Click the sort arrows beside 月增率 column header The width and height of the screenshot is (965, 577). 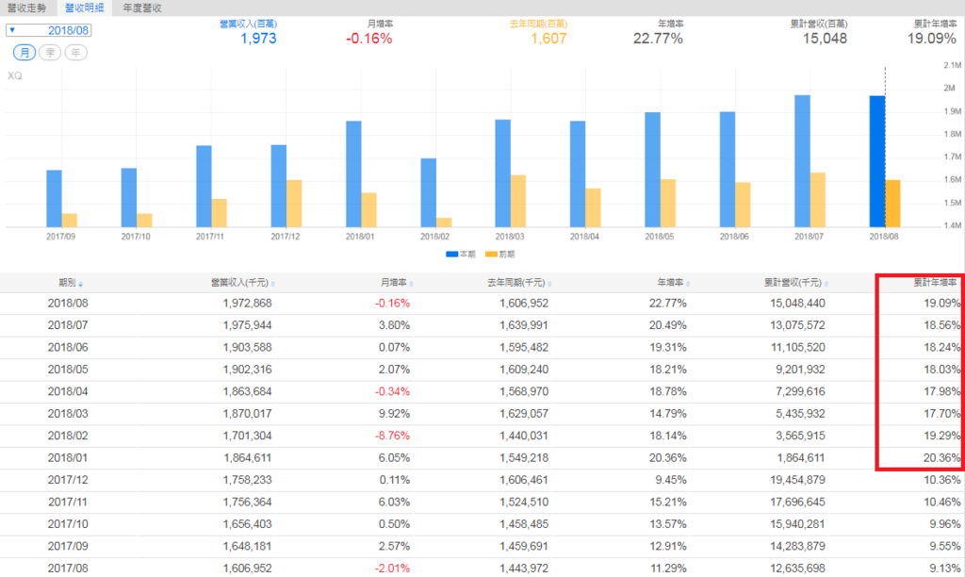(x=411, y=284)
